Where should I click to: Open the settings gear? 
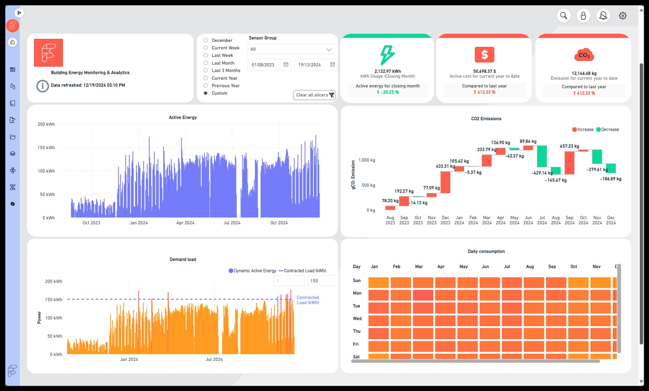point(623,15)
